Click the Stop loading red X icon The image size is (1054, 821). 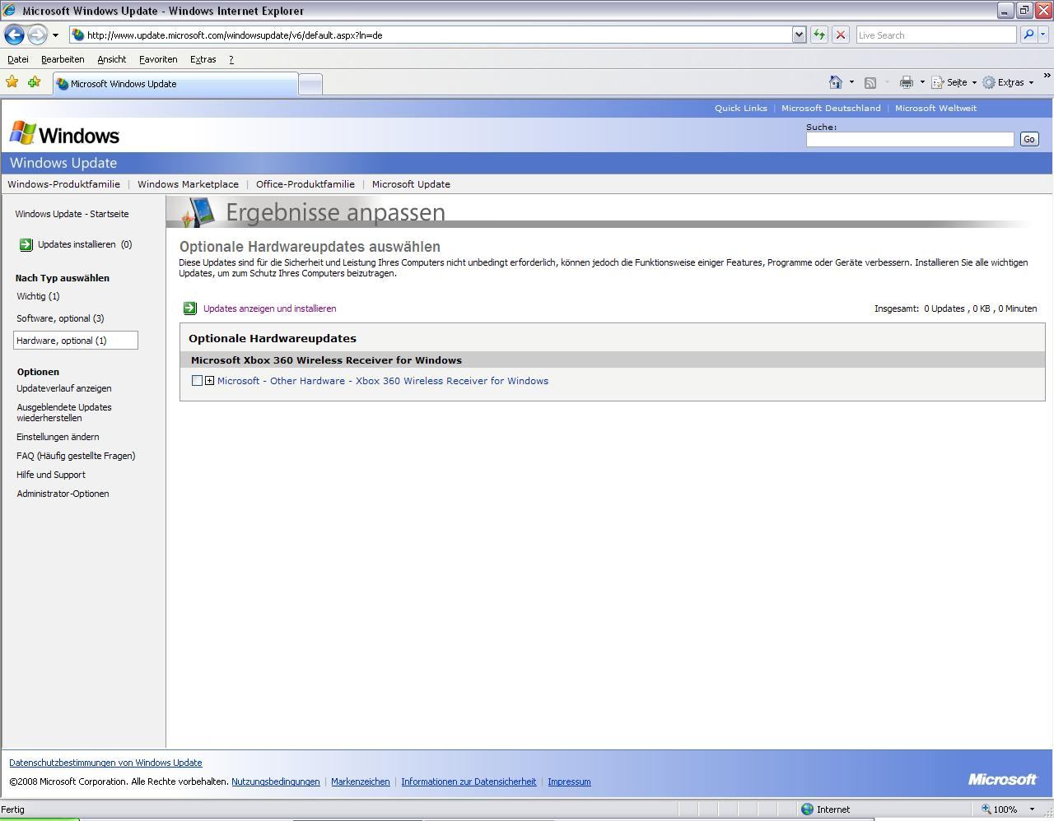pos(841,35)
